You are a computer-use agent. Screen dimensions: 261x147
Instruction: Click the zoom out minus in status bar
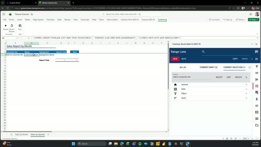tap(240, 139)
